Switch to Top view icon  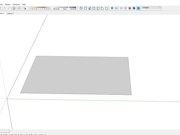(x=85, y=8)
